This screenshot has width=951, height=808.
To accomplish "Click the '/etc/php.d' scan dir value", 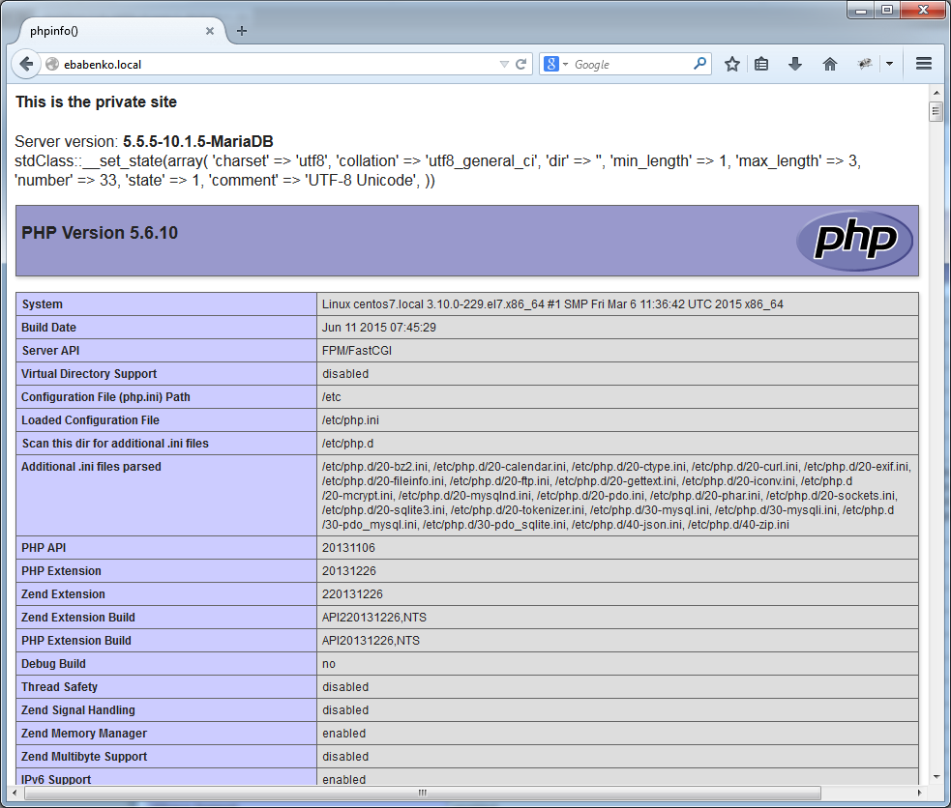I will [x=347, y=444].
